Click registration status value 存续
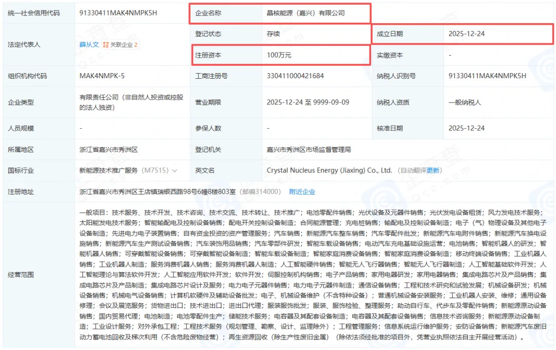The image size is (556, 350). point(273,33)
